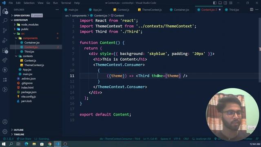Click the VS Code taskbar icon
The image size is (261, 147).
(x=58, y=144)
